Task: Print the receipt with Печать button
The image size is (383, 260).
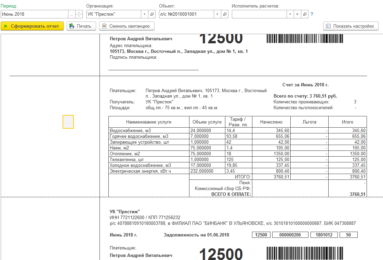Action: pos(81,26)
